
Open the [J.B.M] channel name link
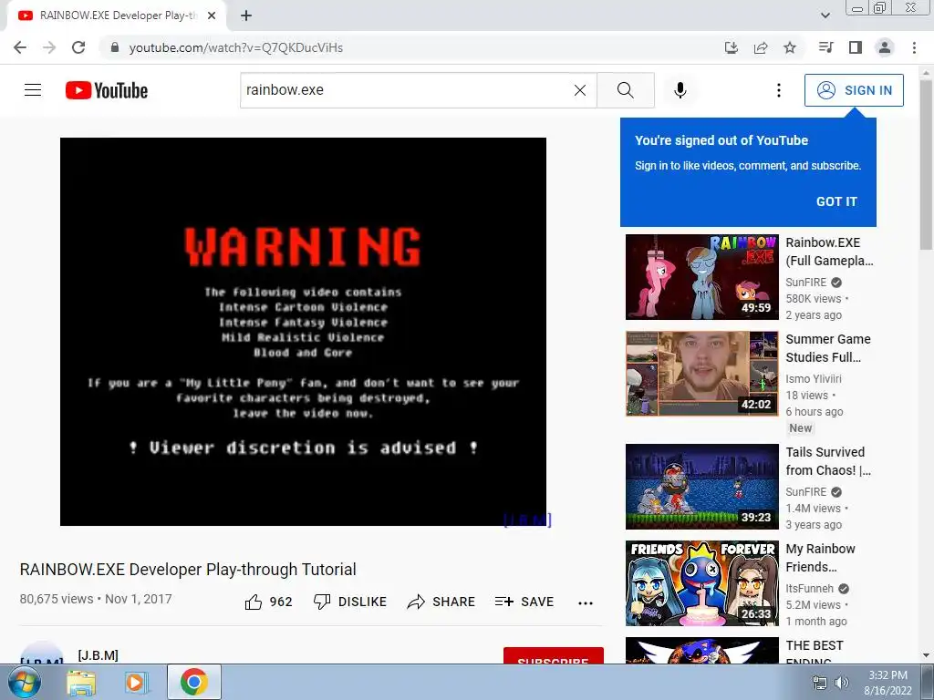point(99,654)
